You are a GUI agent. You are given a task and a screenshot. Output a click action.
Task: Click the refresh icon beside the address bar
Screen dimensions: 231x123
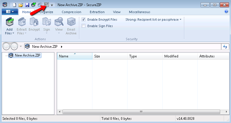[225, 47]
